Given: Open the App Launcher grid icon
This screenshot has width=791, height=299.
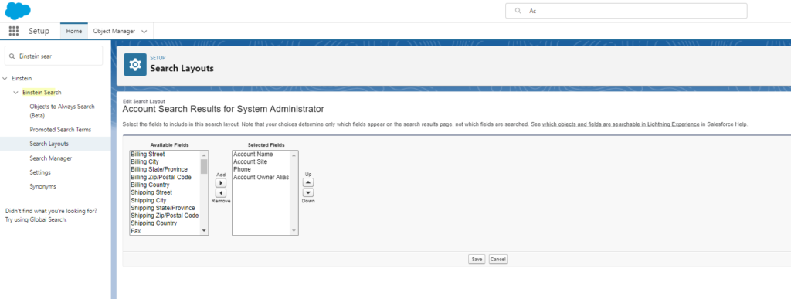Looking at the screenshot, I should 14,31.
